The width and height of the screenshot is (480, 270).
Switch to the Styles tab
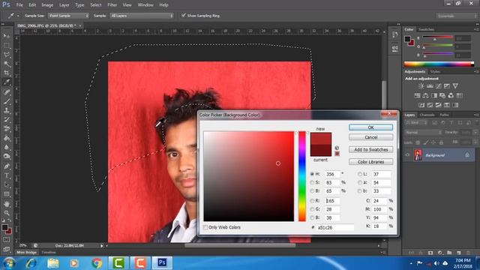point(435,72)
